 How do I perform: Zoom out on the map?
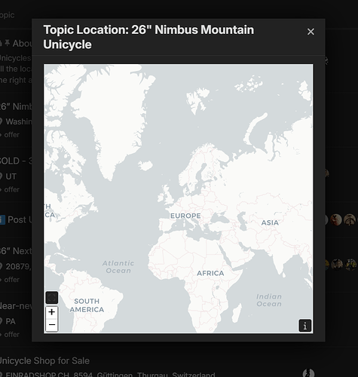[52, 325]
